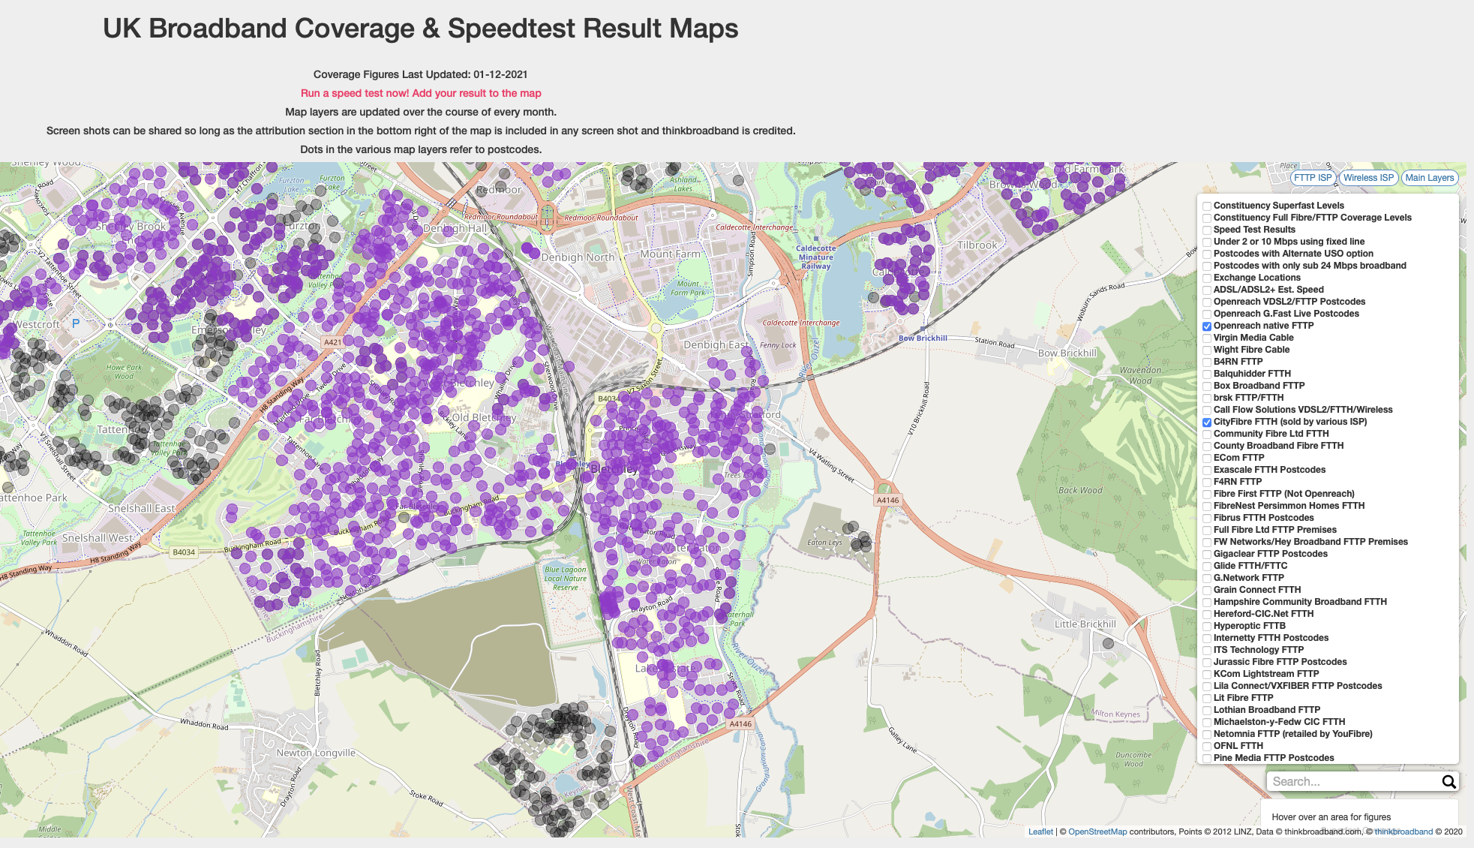Tick the Exchange Locations checkbox
The image size is (1474, 848).
tap(1207, 278)
